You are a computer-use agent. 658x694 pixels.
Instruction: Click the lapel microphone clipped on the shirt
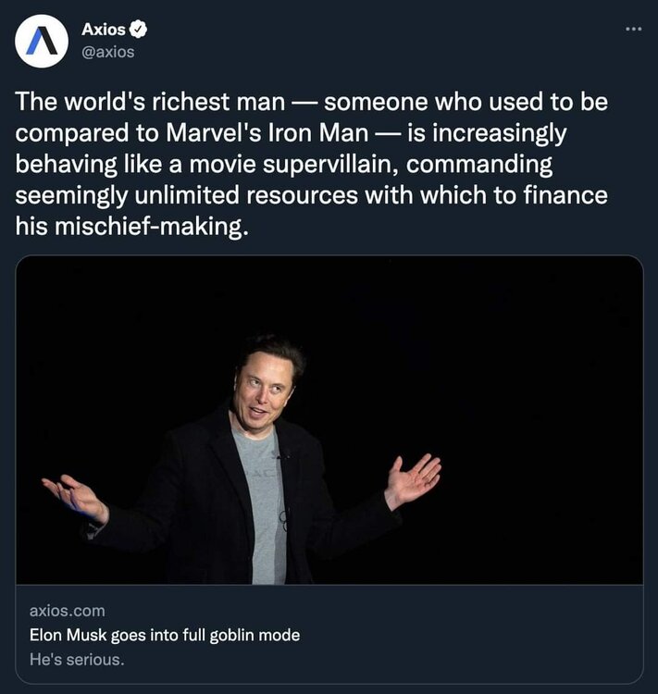click(279, 456)
